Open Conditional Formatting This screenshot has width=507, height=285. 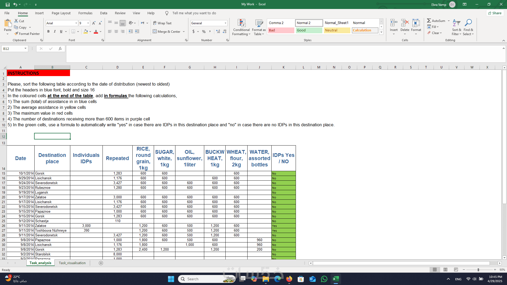241,27
